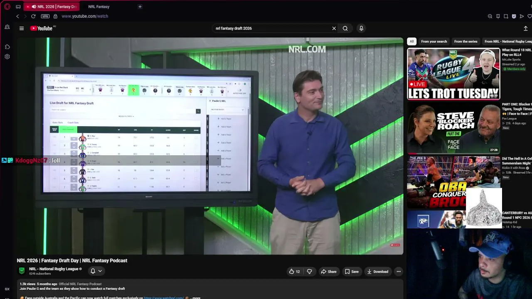Image resolution: width=532 pixels, height=299 pixels.
Task: Filter by From NRL - National Rugby League chip
Action: 508,42
